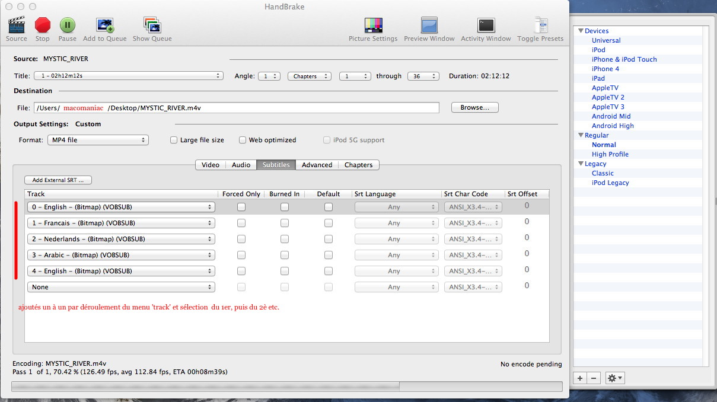Image resolution: width=717 pixels, height=402 pixels.
Task: Open the Format dropdown
Action: (98, 140)
